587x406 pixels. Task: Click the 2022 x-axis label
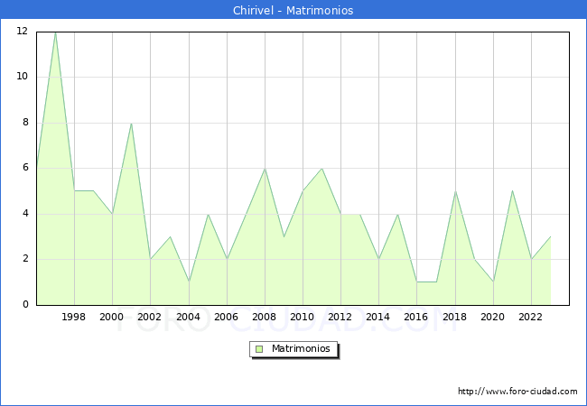tap(530, 317)
